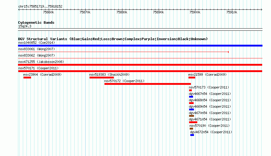Click the chr15:75851719..75918152 coordinates text
This screenshot has width=271, height=156.
(x=40, y=6)
